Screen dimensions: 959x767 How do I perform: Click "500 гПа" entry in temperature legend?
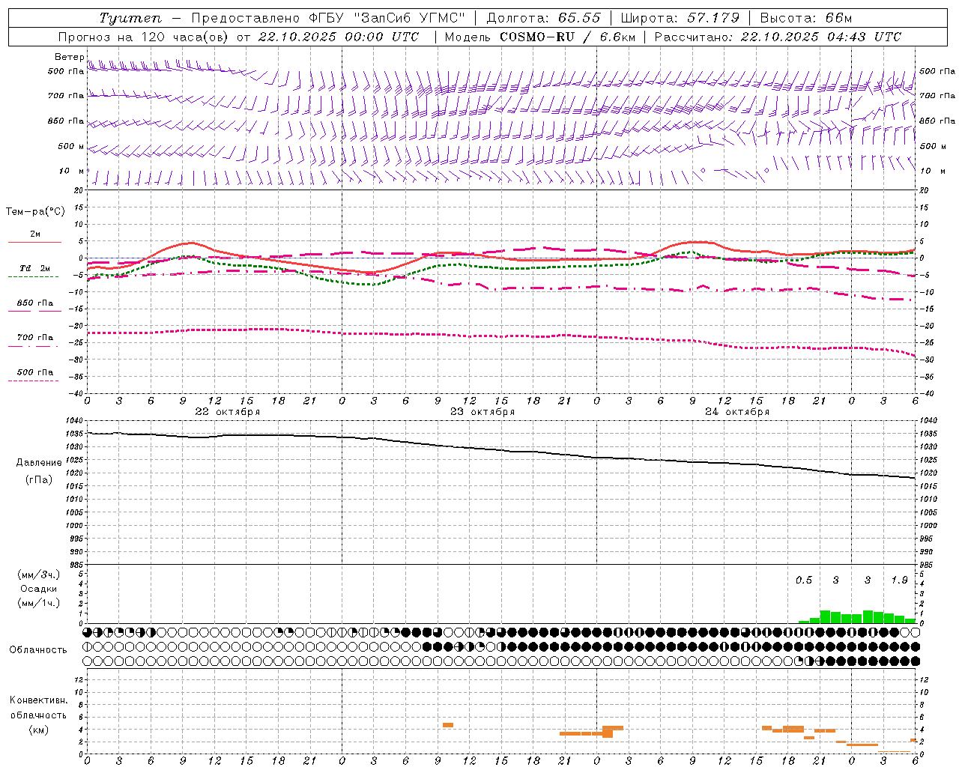35,372
